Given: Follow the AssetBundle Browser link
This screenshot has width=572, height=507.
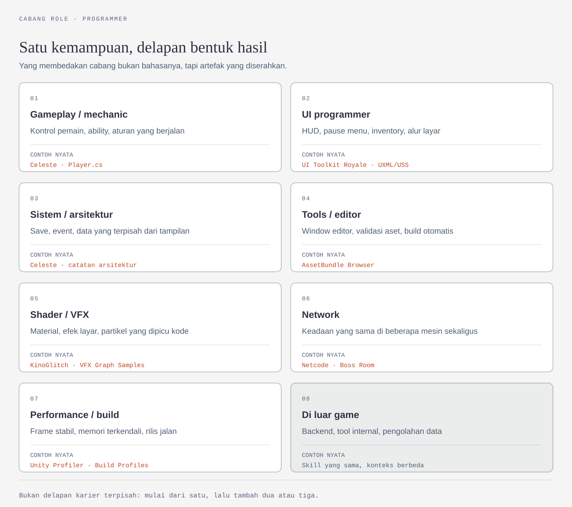Looking at the screenshot, I should click(338, 265).
